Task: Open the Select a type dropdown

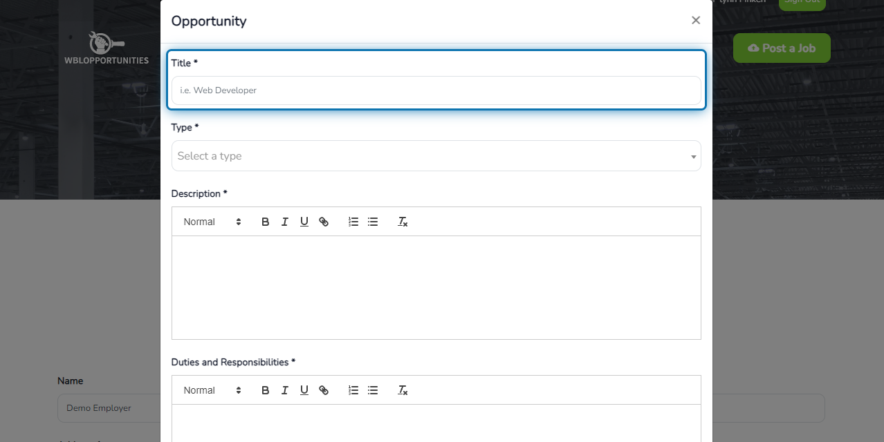Action: pos(436,156)
